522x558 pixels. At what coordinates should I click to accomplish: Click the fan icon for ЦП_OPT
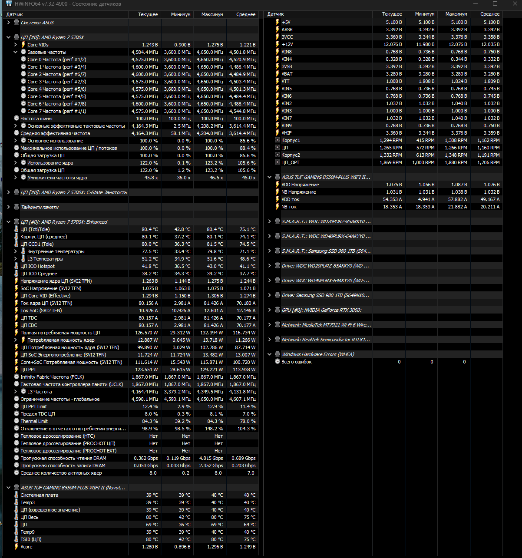(x=278, y=162)
